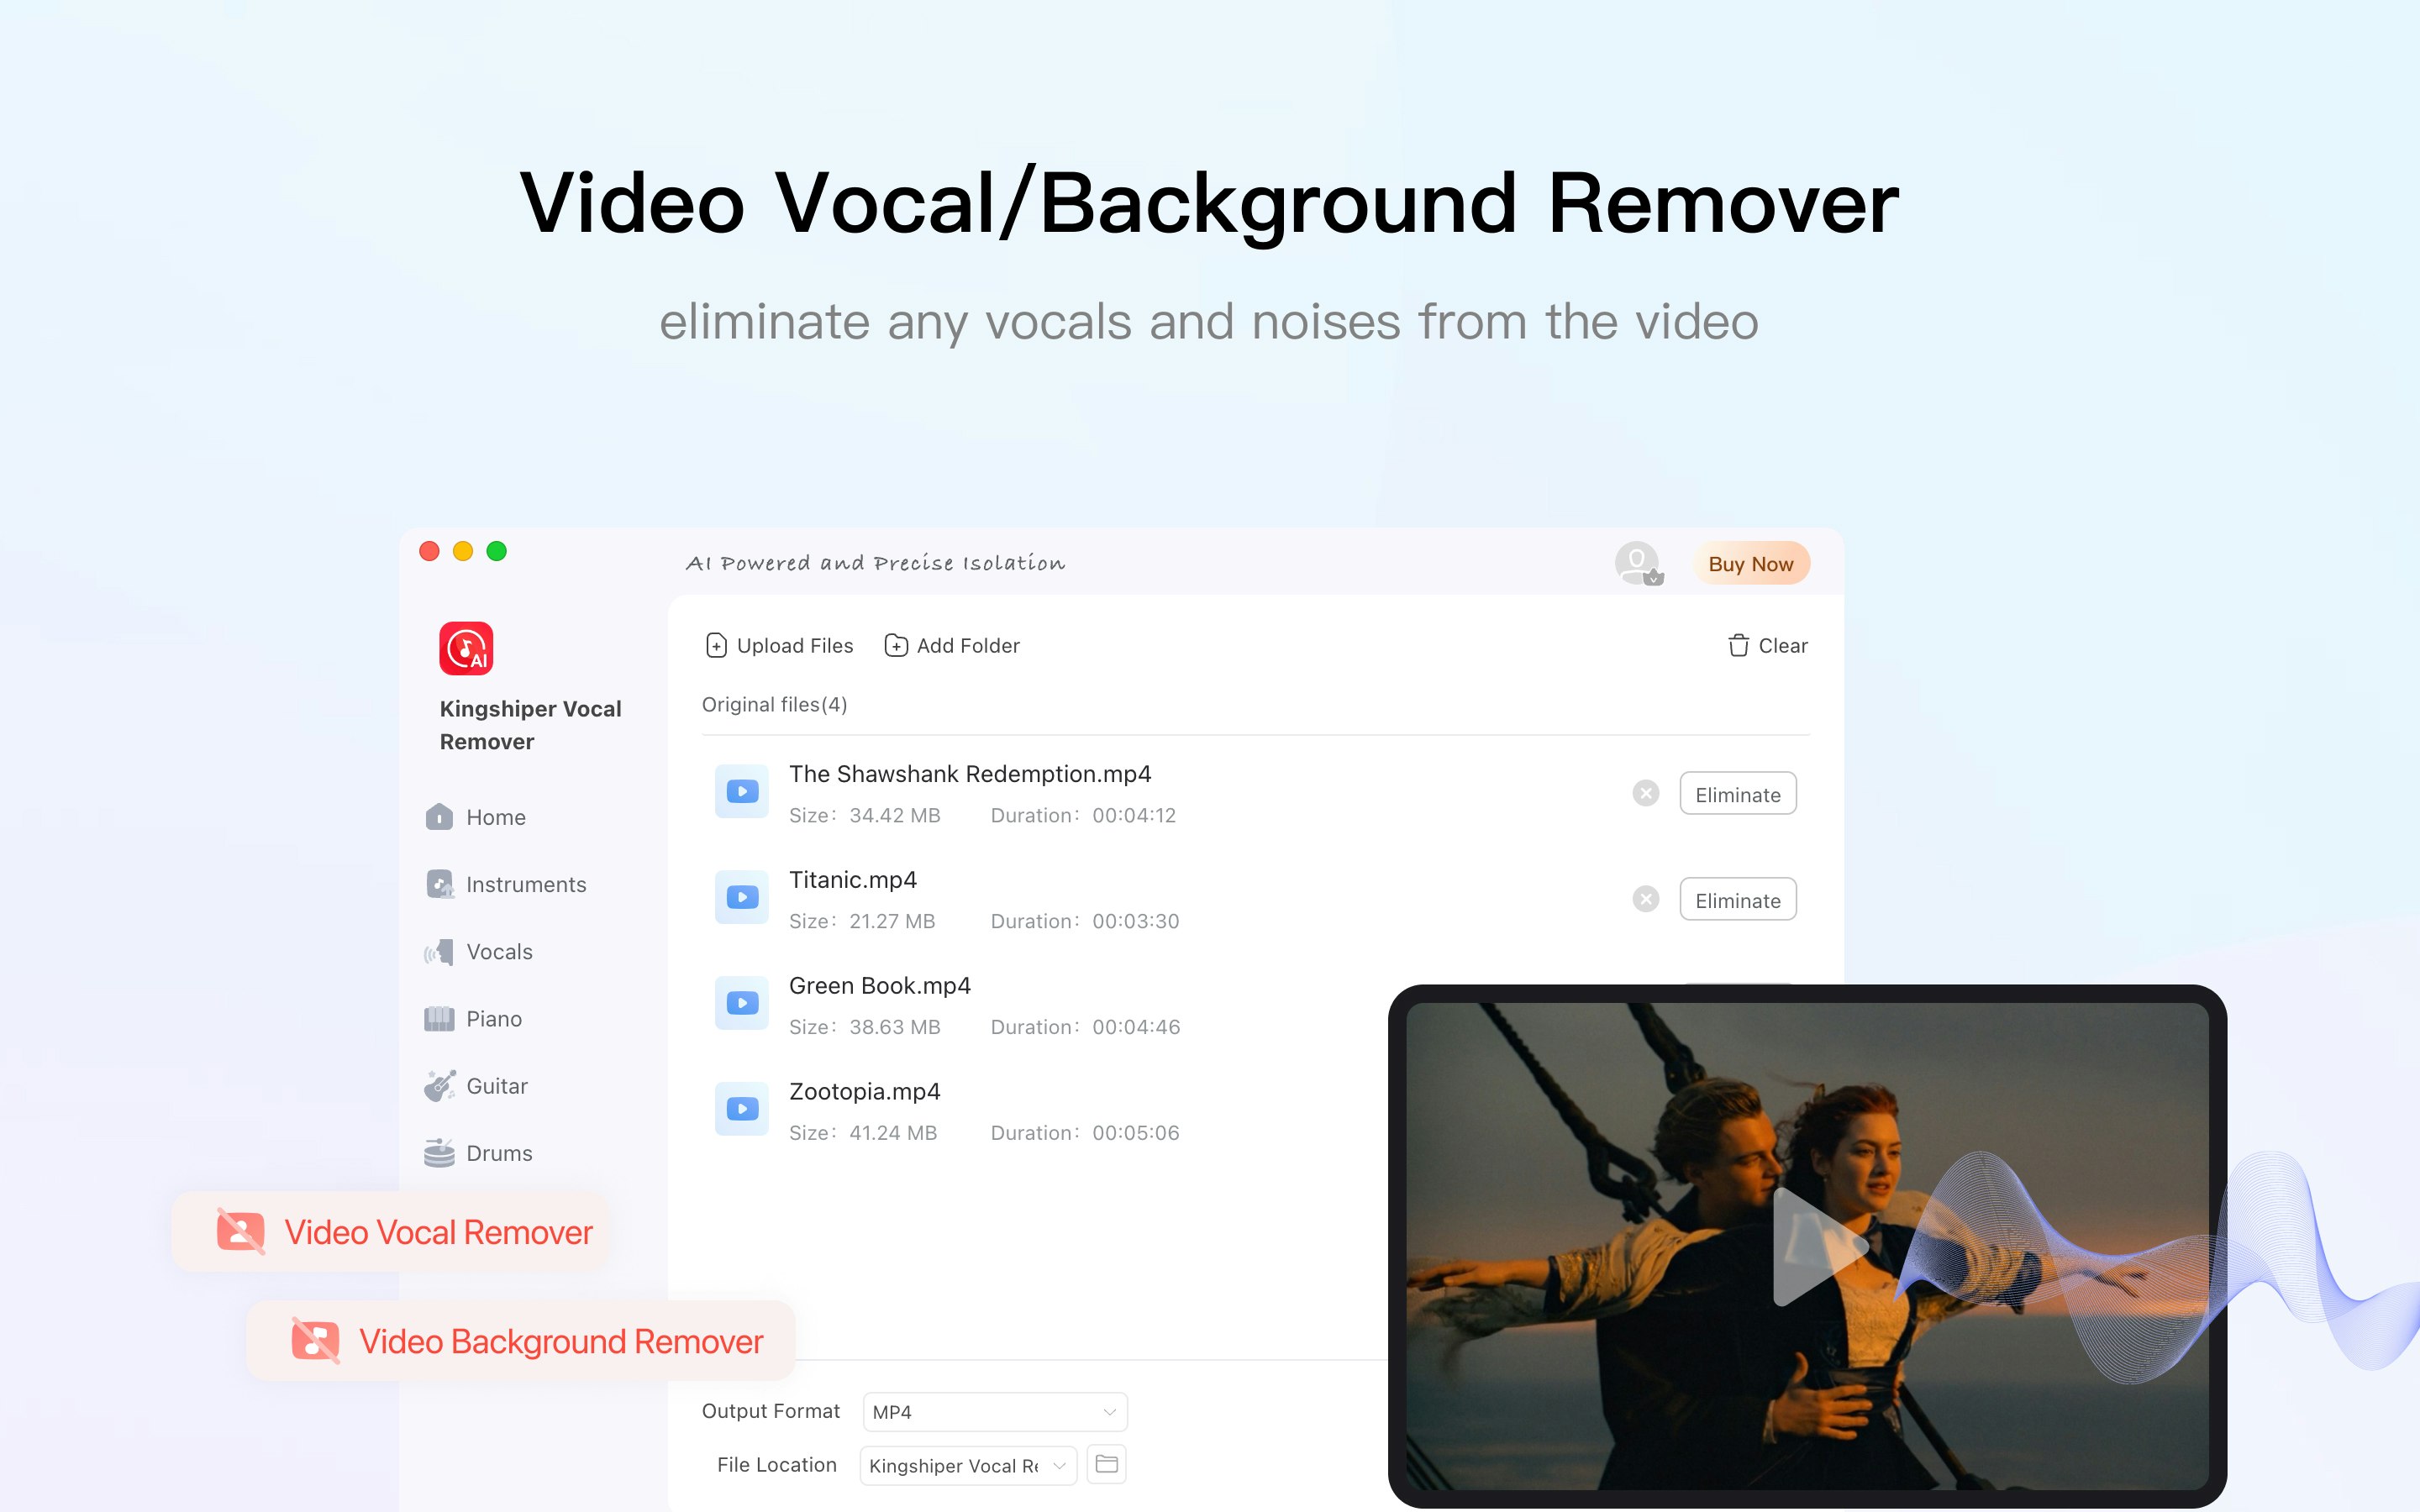Open Vocals menu item
This screenshot has height=1512, width=2420.
[x=499, y=951]
